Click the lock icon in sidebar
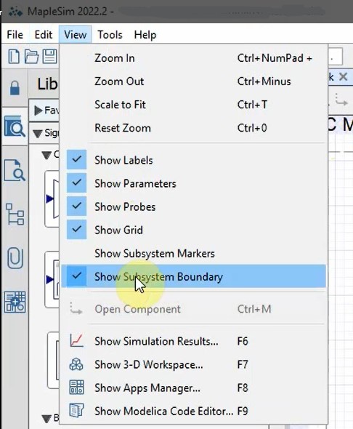The height and width of the screenshot is (429, 353). pyautogui.click(x=15, y=88)
